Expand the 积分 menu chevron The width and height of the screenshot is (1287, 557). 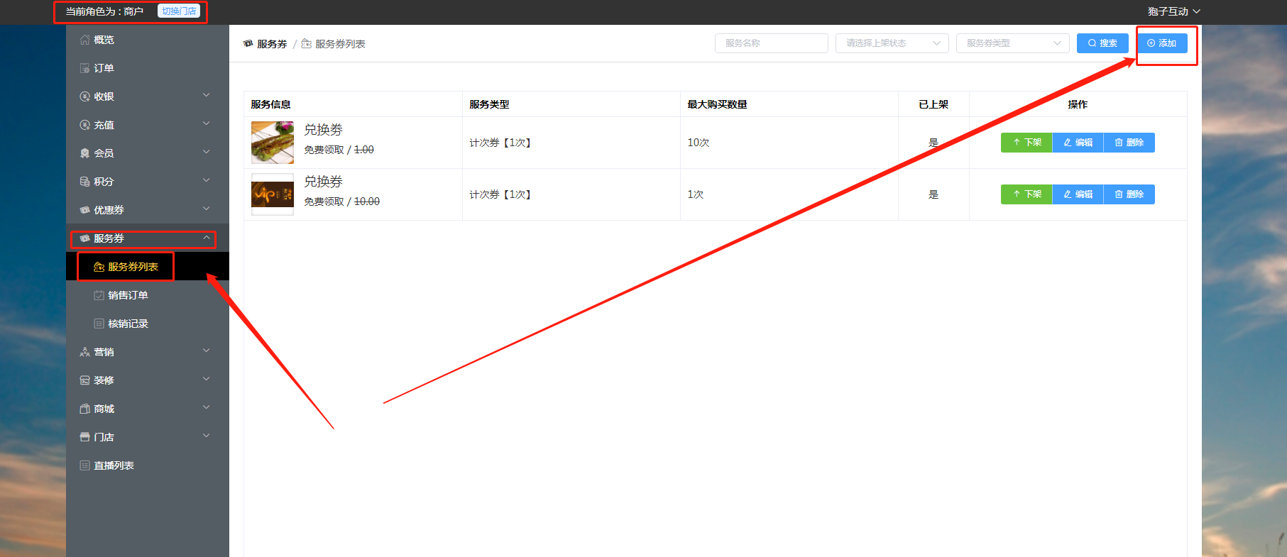pos(207,180)
